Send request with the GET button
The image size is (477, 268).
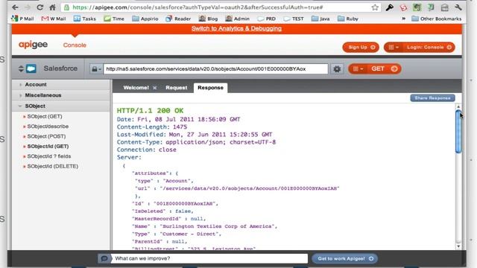(385, 69)
